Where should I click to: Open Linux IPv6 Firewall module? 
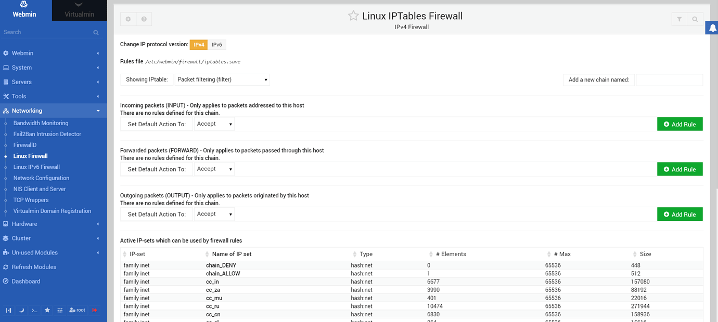(36, 167)
